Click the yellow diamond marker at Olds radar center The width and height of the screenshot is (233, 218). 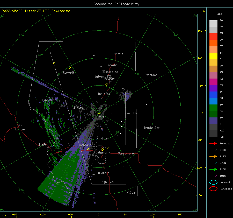tap(99, 113)
